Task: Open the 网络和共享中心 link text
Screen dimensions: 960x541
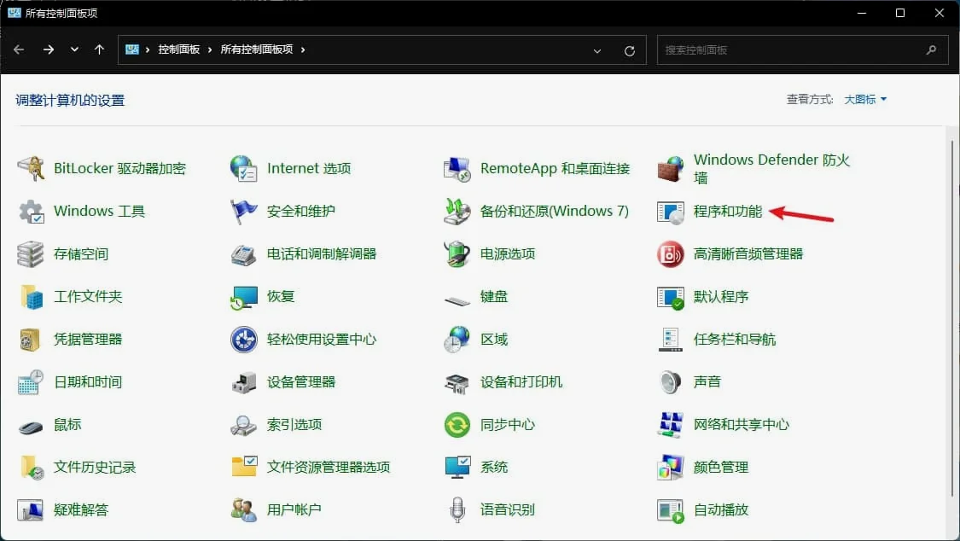Action: (x=741, y=425)
